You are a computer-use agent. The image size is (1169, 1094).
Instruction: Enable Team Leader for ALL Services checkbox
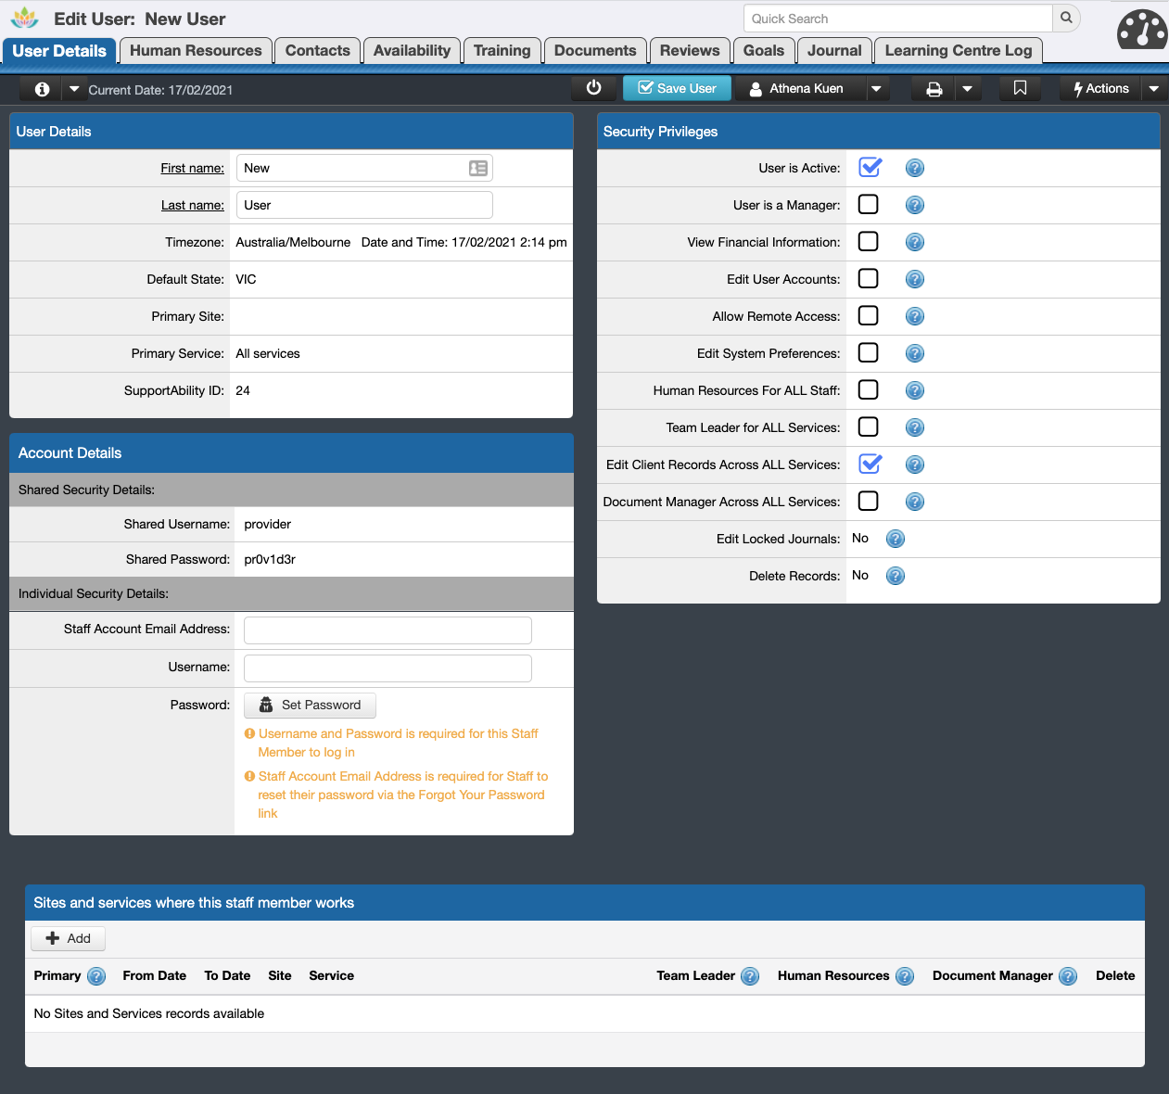pyautogui.click(x=869, y=426)
